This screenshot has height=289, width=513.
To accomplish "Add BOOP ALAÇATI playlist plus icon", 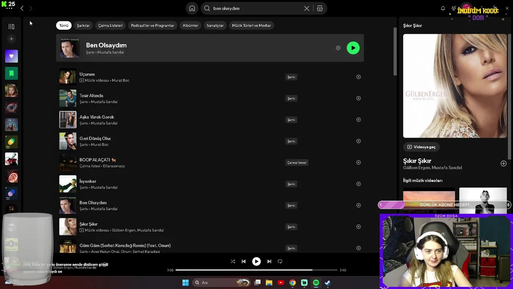I will (358, 163).
